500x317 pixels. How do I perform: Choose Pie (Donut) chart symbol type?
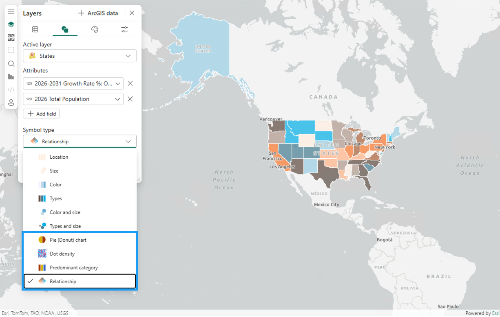pos(80,240)
